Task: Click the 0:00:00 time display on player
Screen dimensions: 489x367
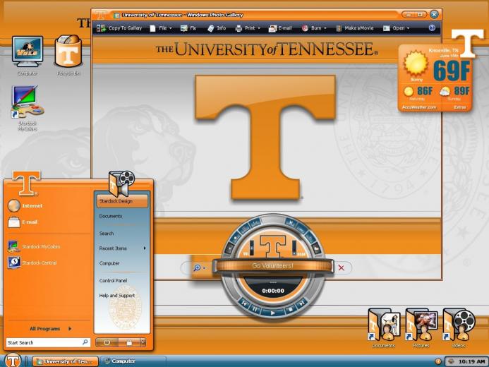Action: 273,291
